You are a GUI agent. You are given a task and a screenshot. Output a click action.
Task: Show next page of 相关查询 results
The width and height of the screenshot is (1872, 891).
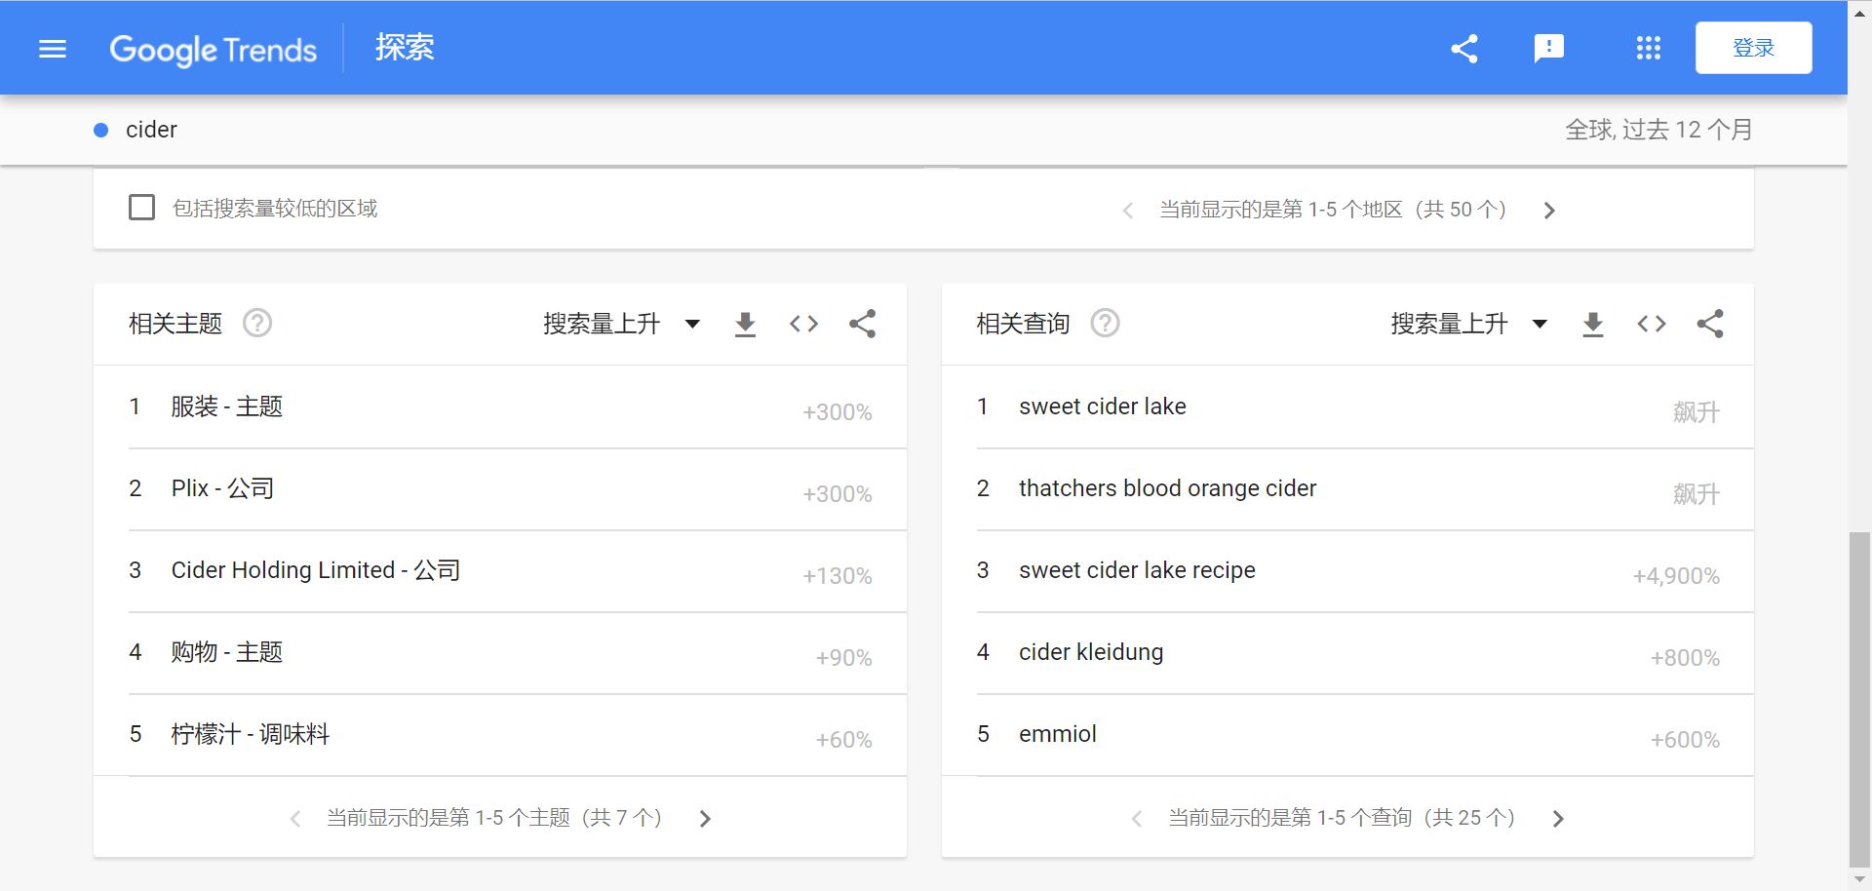[x=1556, y=818]
